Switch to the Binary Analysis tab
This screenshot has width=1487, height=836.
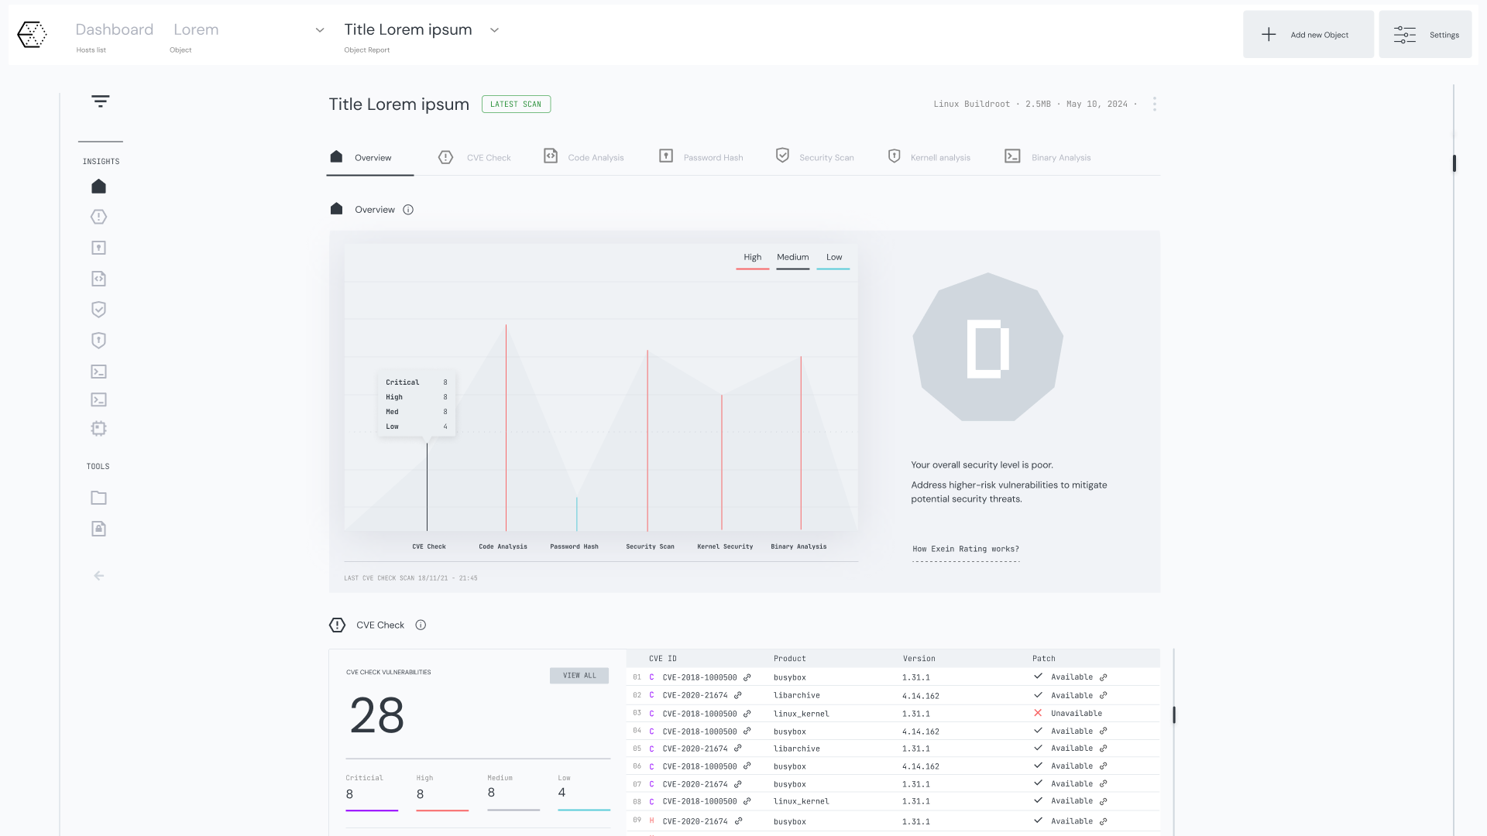[1048, 157]
